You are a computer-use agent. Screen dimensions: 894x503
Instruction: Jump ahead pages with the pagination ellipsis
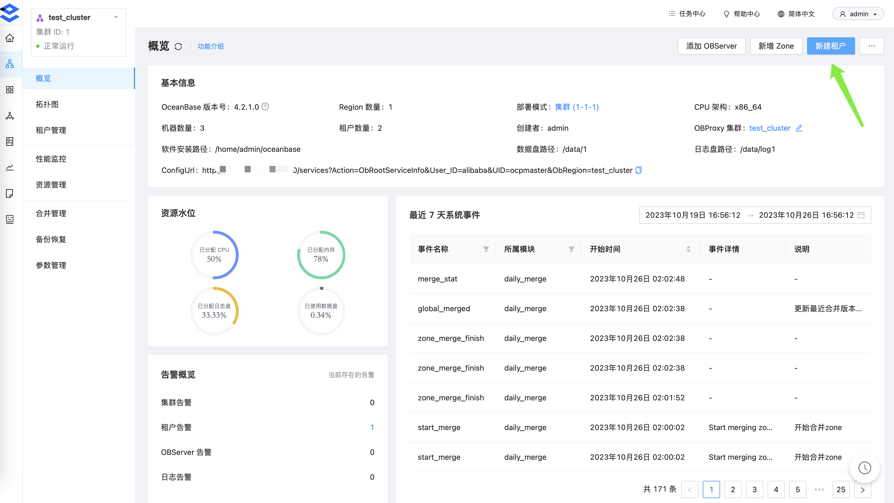pyautogui.click(x=819, y=489)
